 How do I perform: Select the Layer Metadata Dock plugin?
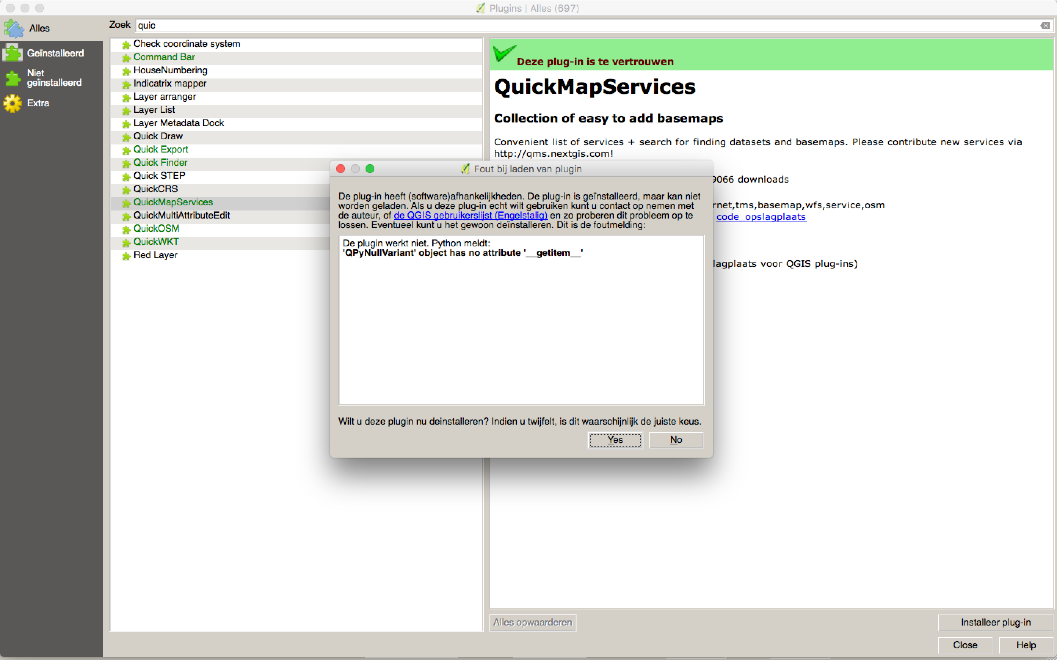[178, 123]
